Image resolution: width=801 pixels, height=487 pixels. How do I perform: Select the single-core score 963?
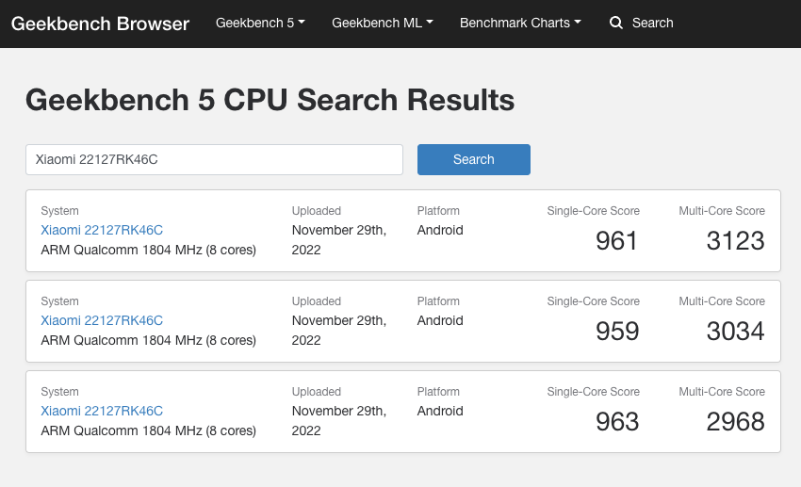tap(617, 422)
